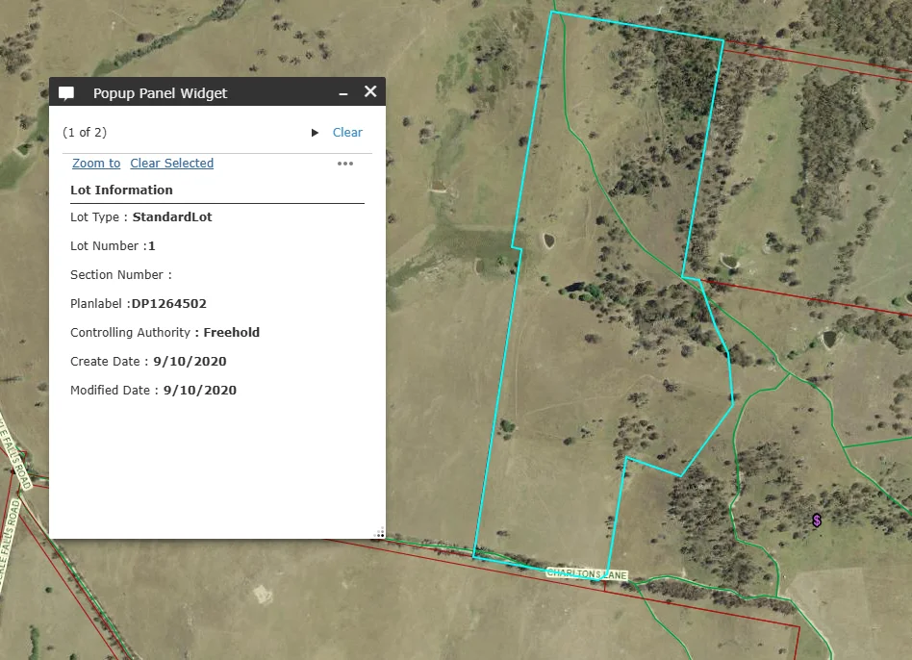Viewport: 912px width, 660px height.
Task: Click the record counter showing 1 of 2
Action: [x=85, y=132]
